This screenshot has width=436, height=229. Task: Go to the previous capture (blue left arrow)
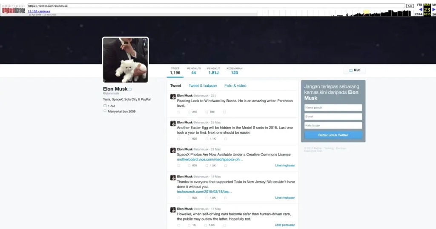(x=421, y=9)
